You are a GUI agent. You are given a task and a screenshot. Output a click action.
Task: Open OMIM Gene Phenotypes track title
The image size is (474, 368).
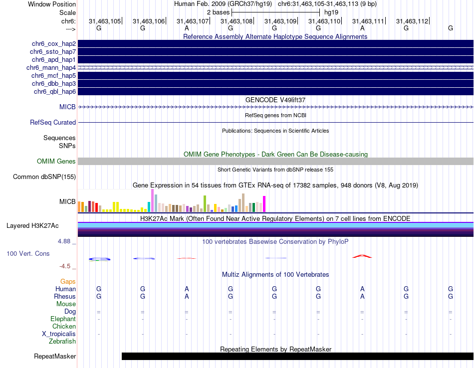275,155
